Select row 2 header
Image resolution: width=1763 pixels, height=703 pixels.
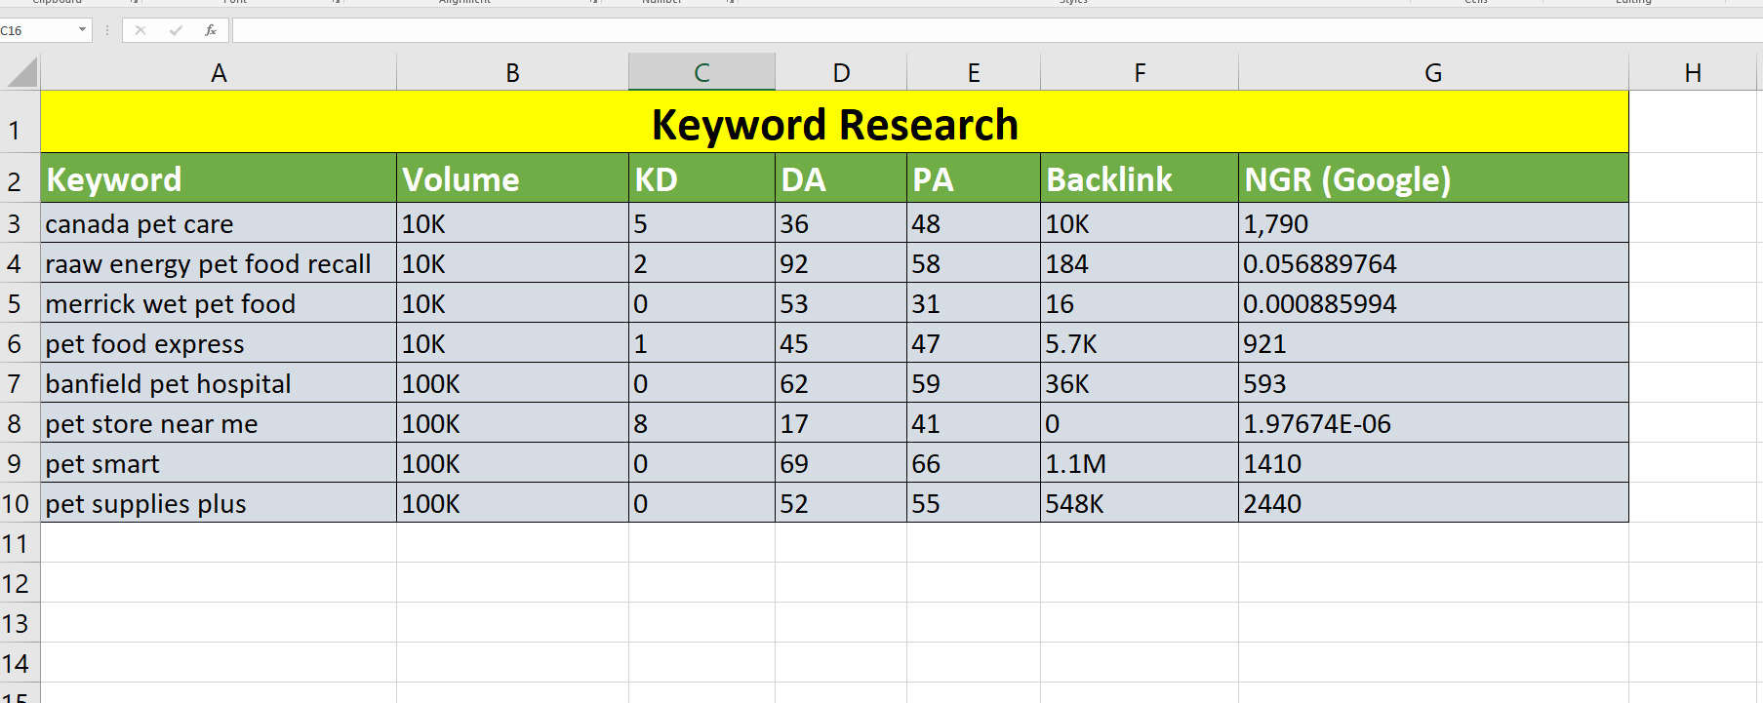(x=20, y=177)
